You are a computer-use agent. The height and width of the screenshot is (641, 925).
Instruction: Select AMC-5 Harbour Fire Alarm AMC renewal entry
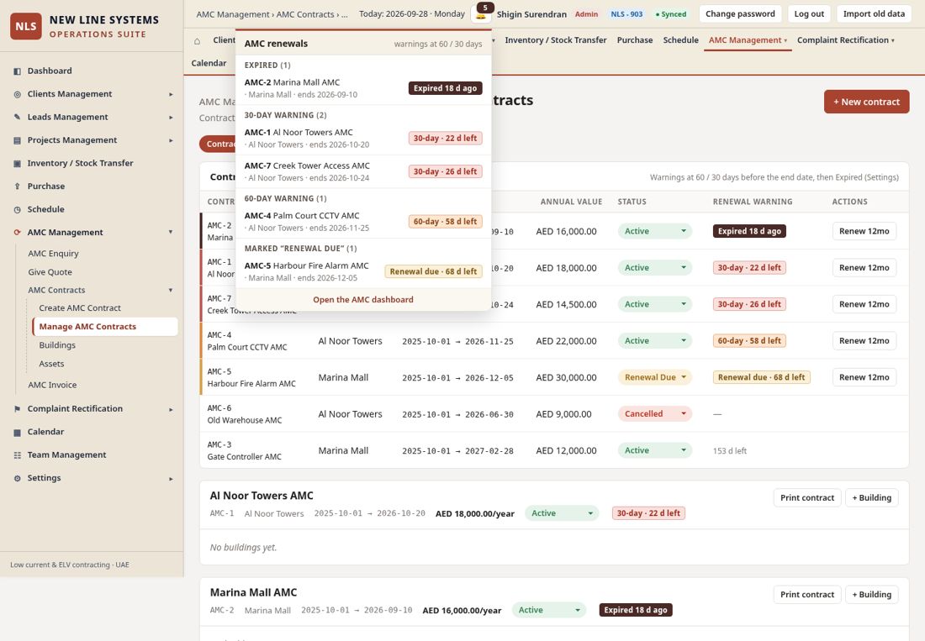(x=363, y=271)
